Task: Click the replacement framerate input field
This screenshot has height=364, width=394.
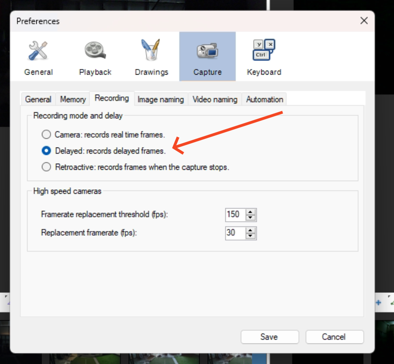Action: point(235,233)
